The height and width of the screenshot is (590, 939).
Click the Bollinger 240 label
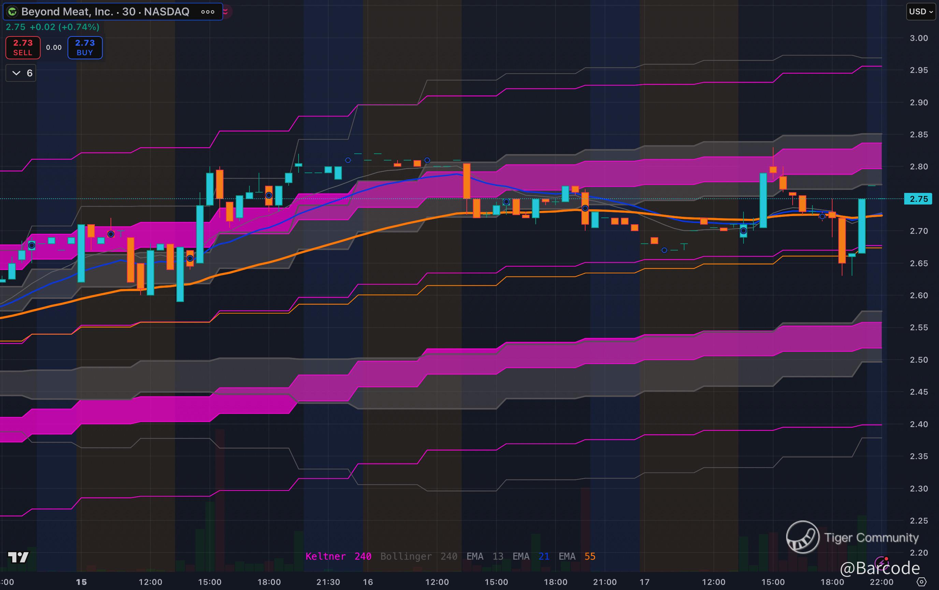tap(418, 556)
